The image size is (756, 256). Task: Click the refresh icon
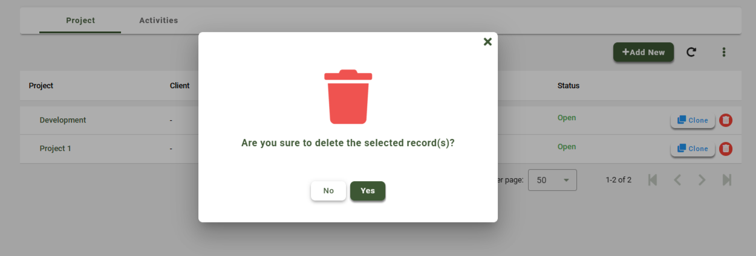[691, 52]
